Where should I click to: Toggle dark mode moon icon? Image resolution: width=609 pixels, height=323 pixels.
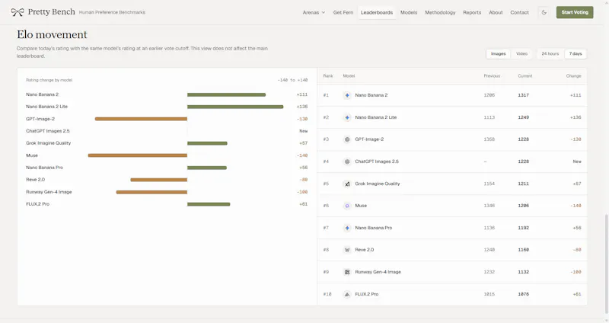pyautogui.click(x=544, y=12)
